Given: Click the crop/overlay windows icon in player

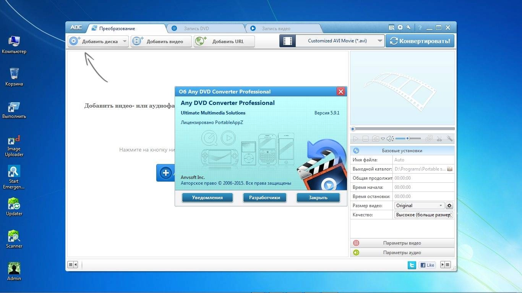Looking at the screenshot, I should [429, 139].
